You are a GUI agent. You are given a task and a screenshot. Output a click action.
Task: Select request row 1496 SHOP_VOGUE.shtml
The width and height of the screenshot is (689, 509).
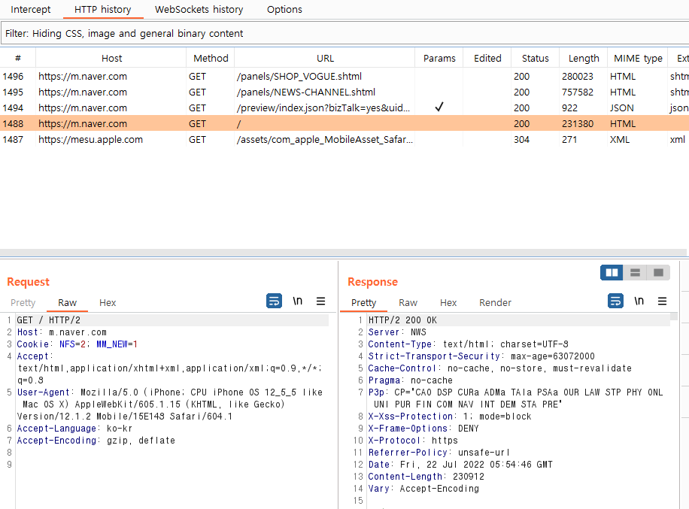(344, 77)
